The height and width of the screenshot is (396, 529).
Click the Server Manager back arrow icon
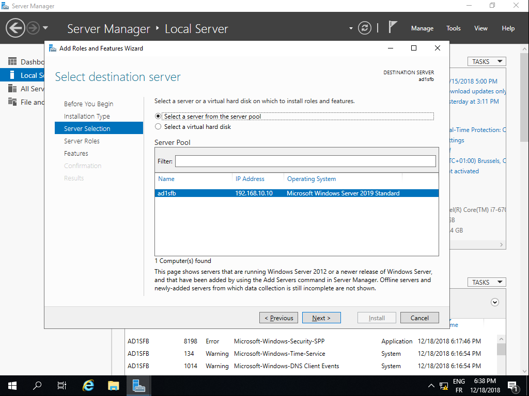coord(15,28)
